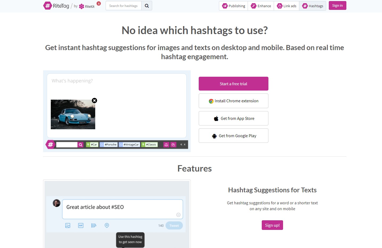Click the location pin icon below the tweet box
Screen dimensions: 382x248
click(x=107, y=225)
